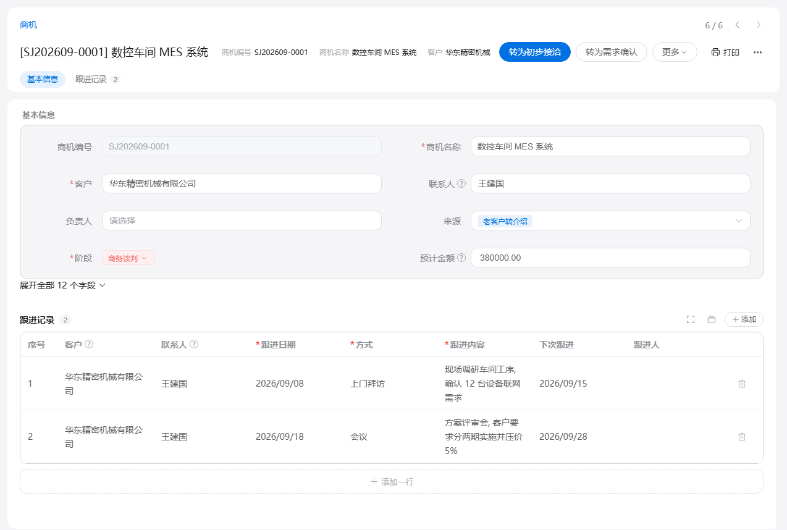Click the 客户 input field
The height and width of the screenshot is (530, 787).
[x=242, y=183]
